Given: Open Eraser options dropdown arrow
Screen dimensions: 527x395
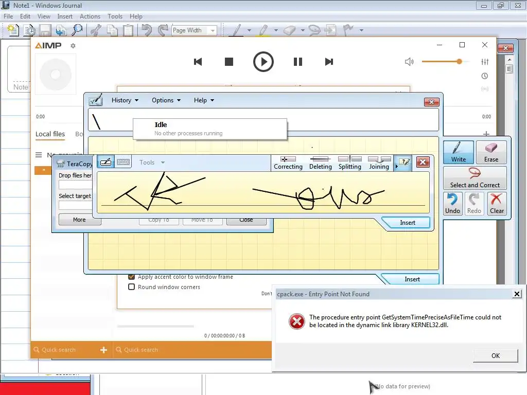Looking at the screenshot, I should click(303, 30).
